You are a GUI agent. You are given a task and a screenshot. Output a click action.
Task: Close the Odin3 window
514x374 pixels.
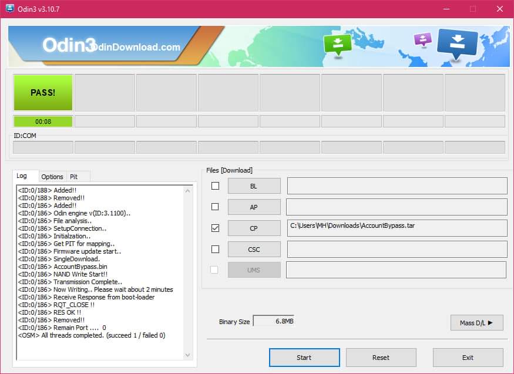[x=499, y=9]
